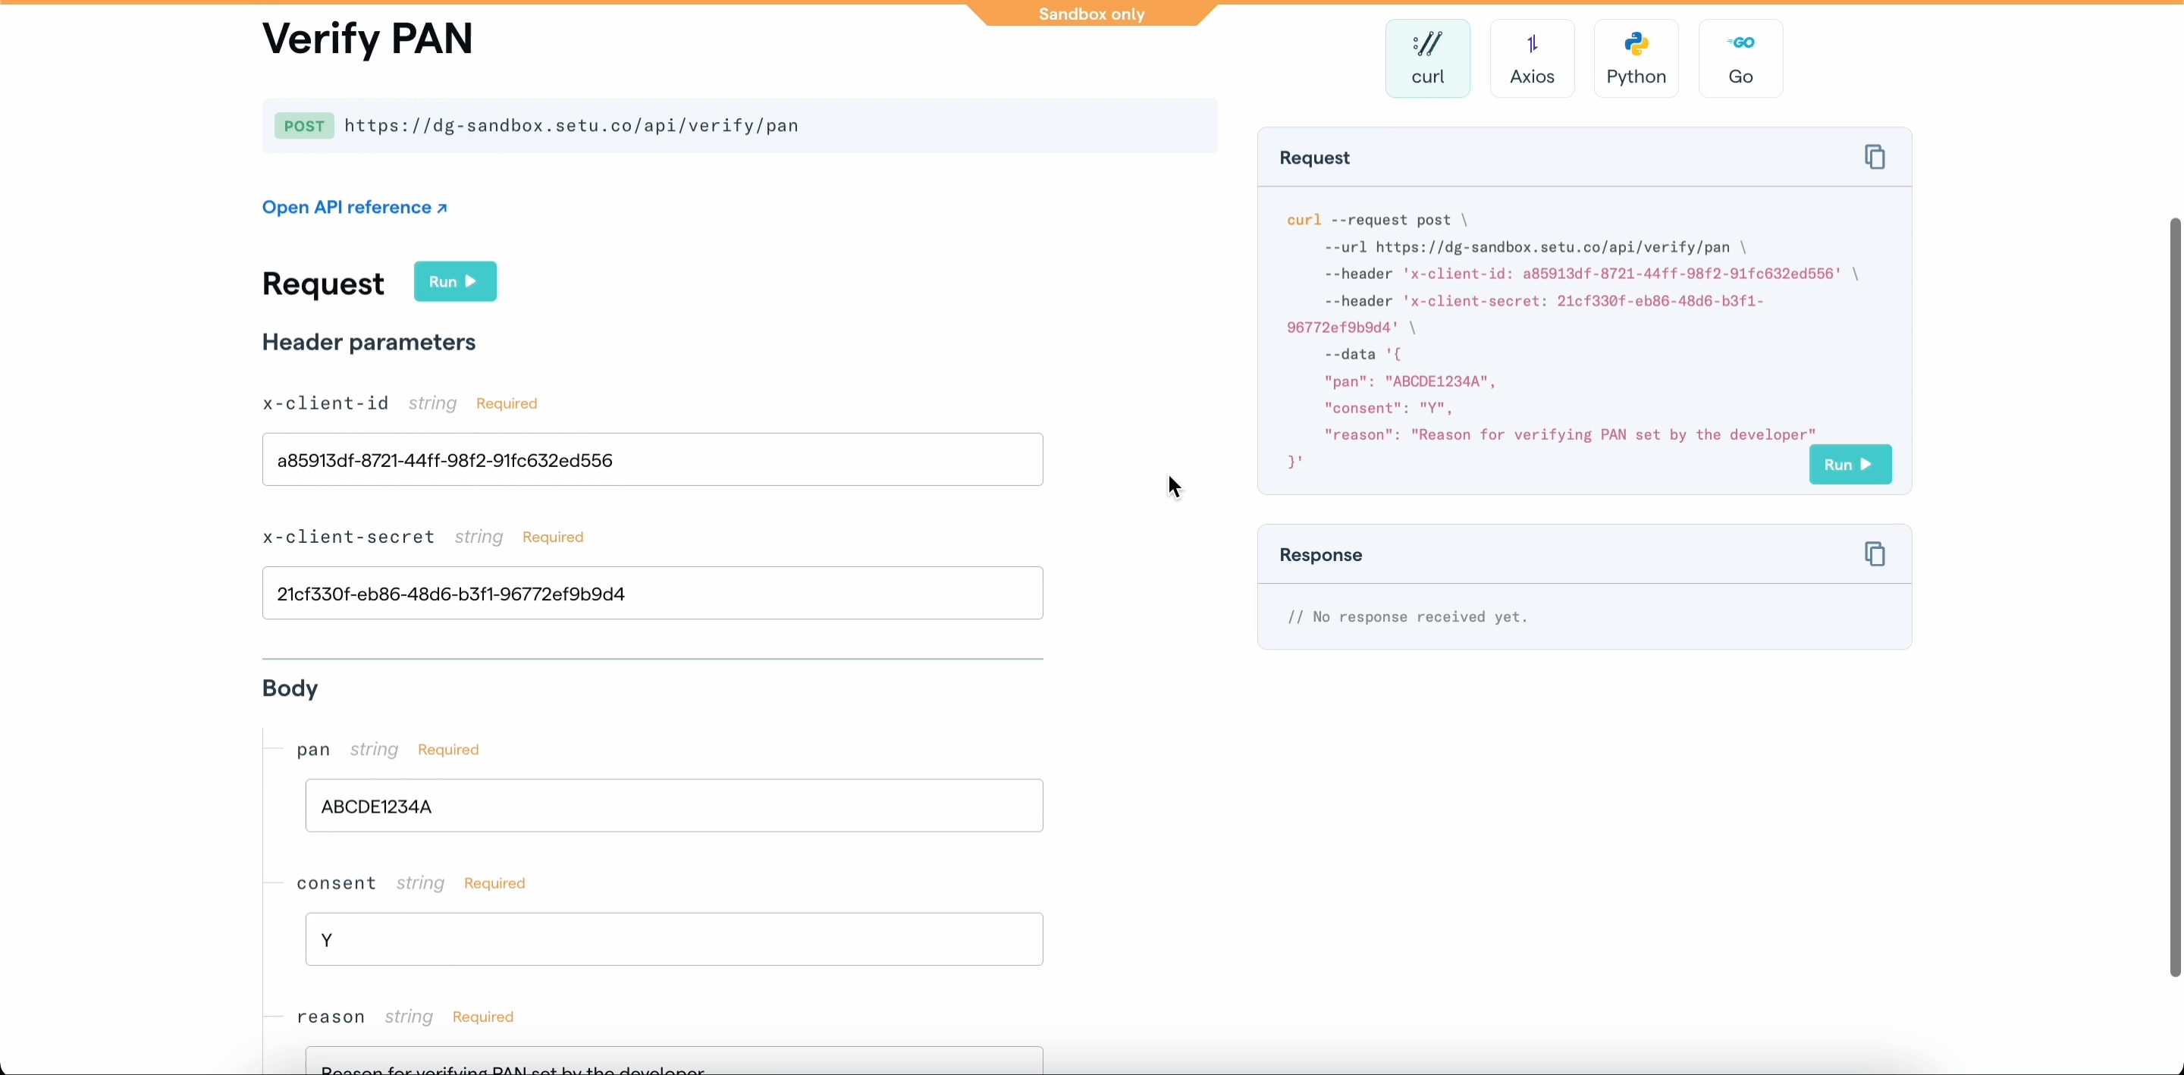Click the x-client-id input field
The height and width of the screenshot is (1075, 2184).
(652, 459)
